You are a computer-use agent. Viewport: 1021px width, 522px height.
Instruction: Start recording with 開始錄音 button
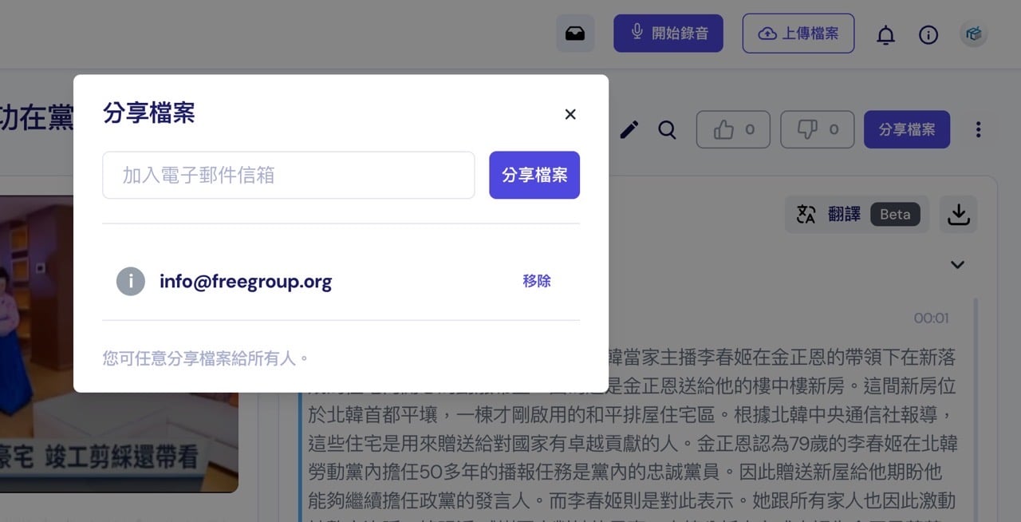click(668, 34)
